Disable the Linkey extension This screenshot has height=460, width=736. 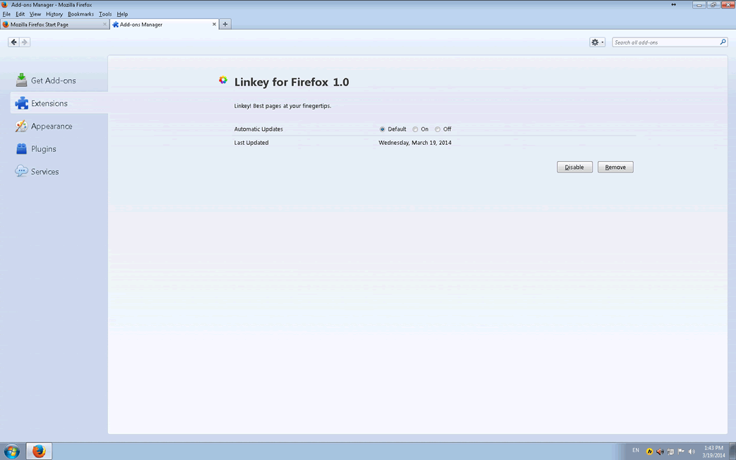574,167
